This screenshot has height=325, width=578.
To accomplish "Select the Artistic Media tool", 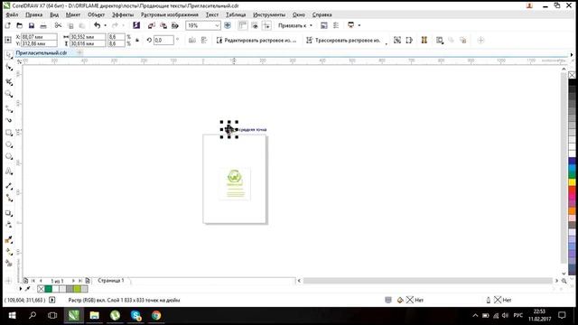I will (x=9, y=120).
